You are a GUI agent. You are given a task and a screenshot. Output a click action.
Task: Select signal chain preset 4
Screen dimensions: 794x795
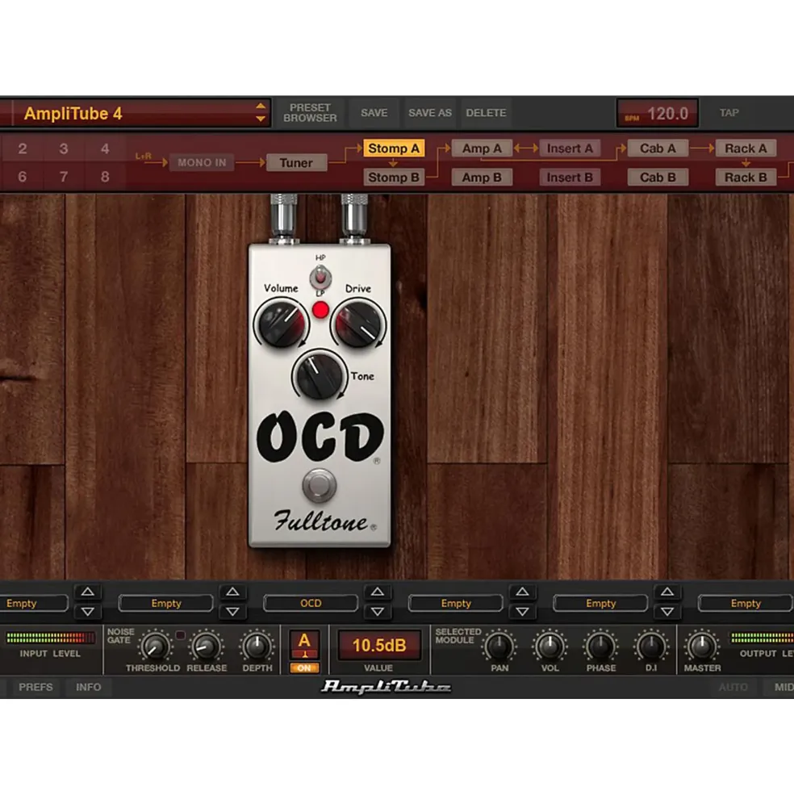tap(105, 149)
